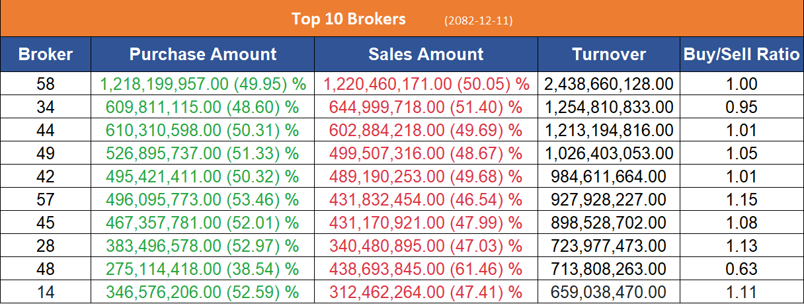The image size is (804, 304).
Task: Select the 0.63 buy/sell ratio cell
Action: (741, 269)
